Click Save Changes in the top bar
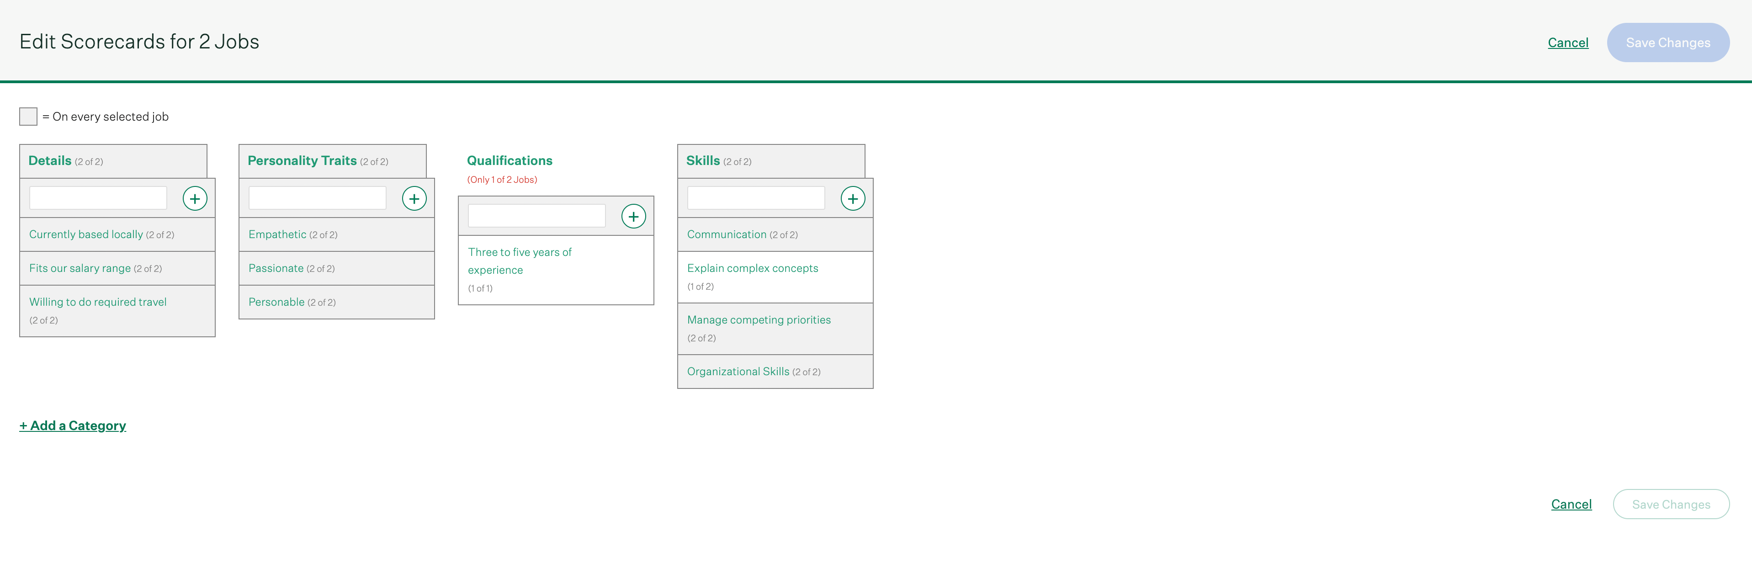Viewport: 1752px width, 574px height. [1667, 42]
